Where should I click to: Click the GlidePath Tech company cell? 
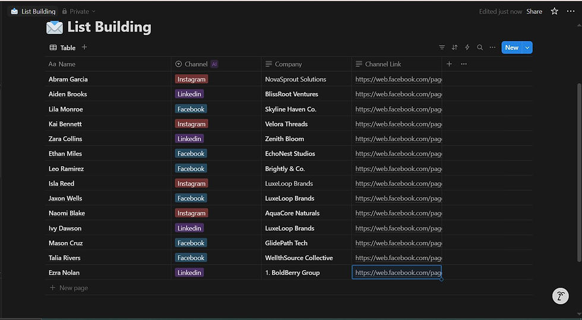[x=306, y=243]
